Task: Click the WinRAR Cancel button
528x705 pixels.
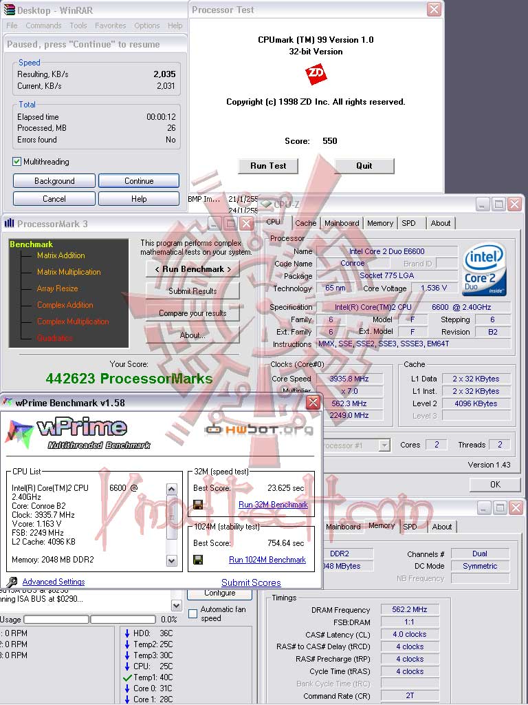Action: coord(54,199)
